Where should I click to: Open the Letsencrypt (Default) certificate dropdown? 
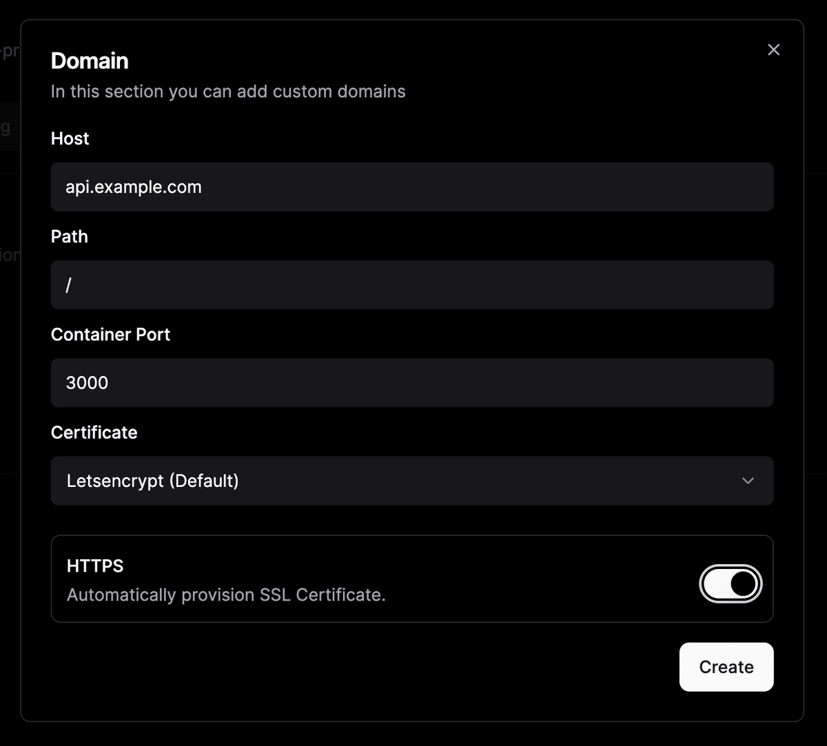tap(412, 481)
